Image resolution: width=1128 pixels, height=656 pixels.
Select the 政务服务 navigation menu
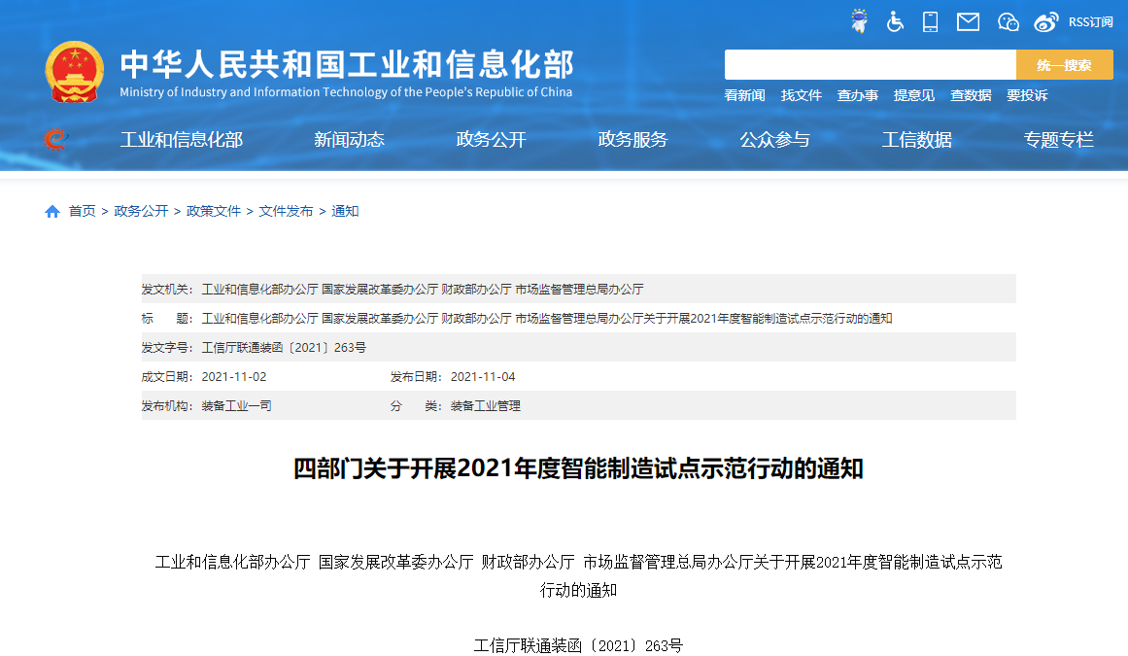click(632, 140)
